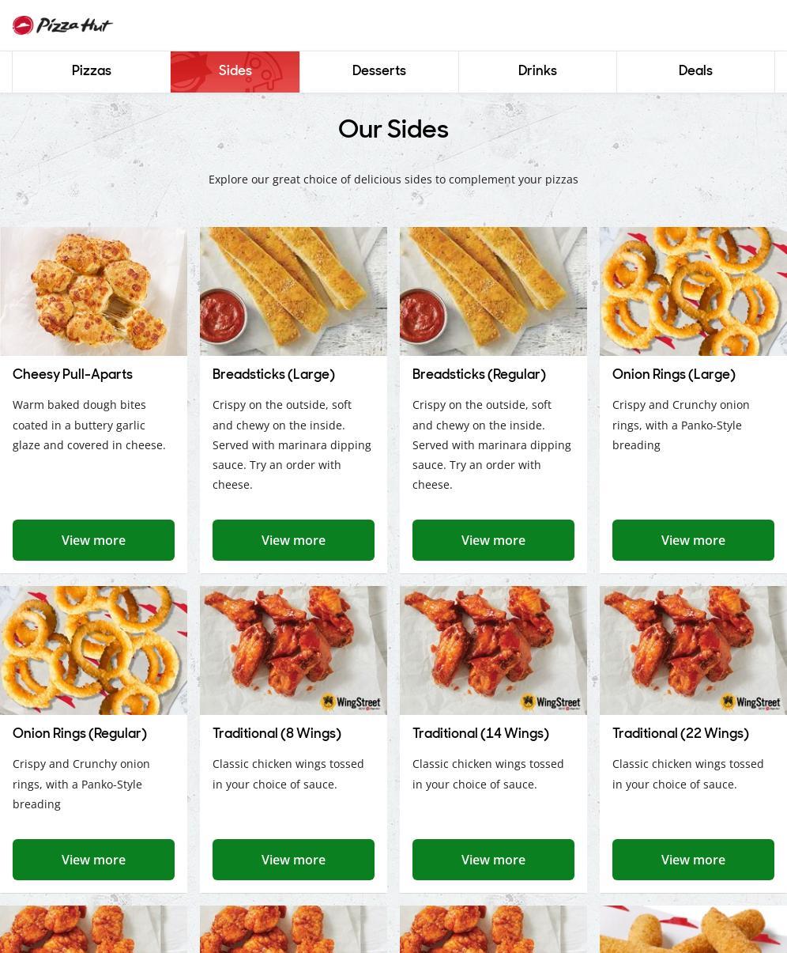Open the Deals tab
The width and height of the screenshot is (787, 953).
click(695, 71)
